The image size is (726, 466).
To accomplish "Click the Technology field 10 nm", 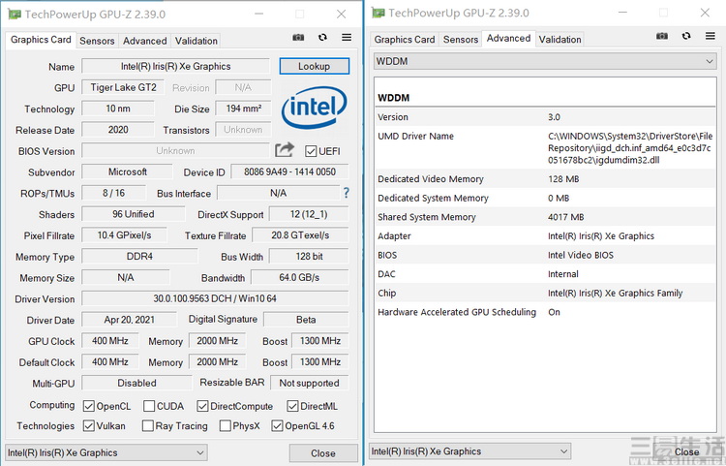I will [x=118, y=109].
